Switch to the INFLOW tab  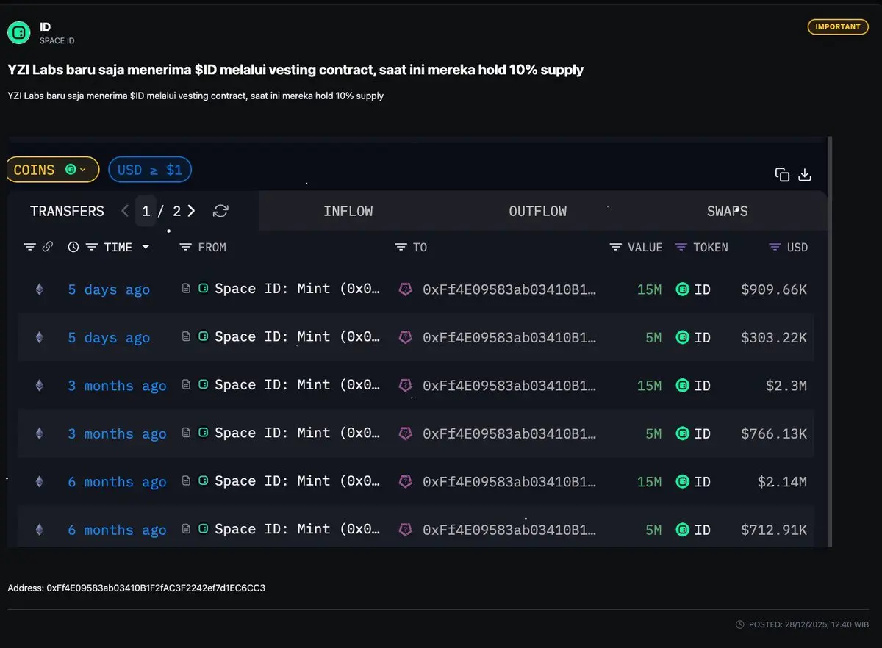[x=348, y=212]
